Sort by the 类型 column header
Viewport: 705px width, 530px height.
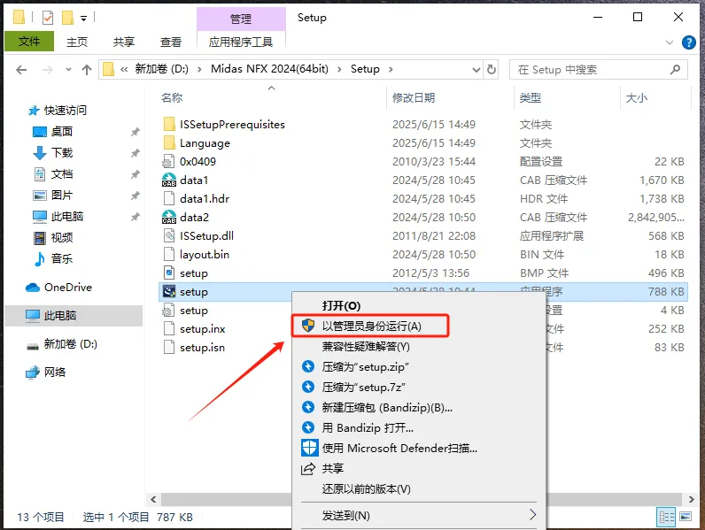531,97
